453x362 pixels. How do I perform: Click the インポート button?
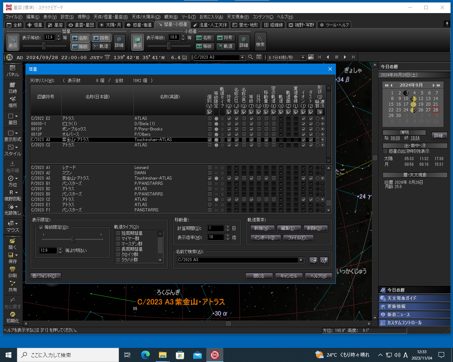pyautogui.click(x=265, y=238)
